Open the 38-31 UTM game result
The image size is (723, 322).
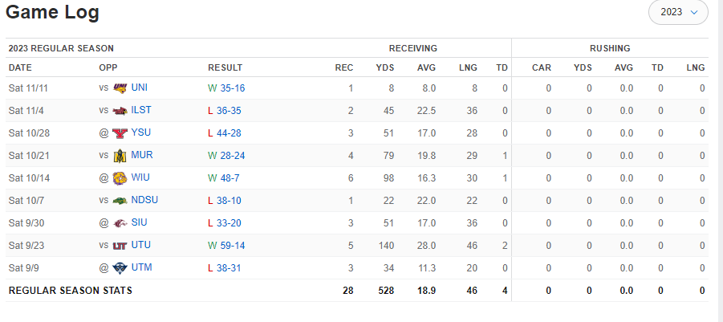tap(232, 267)
